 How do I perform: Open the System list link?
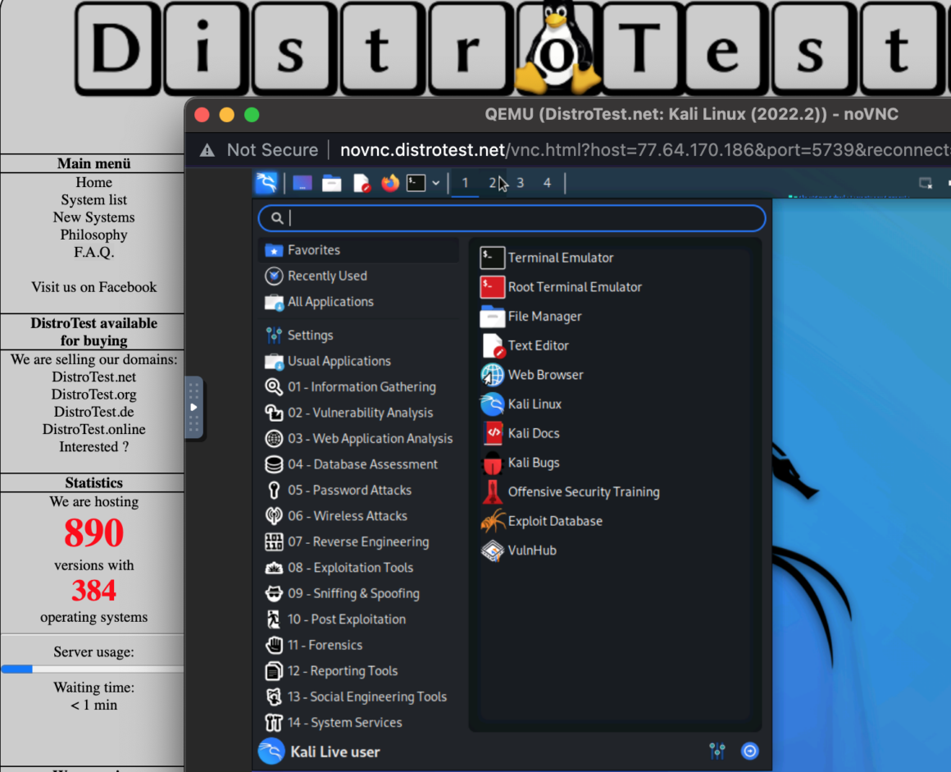(94, 199)
